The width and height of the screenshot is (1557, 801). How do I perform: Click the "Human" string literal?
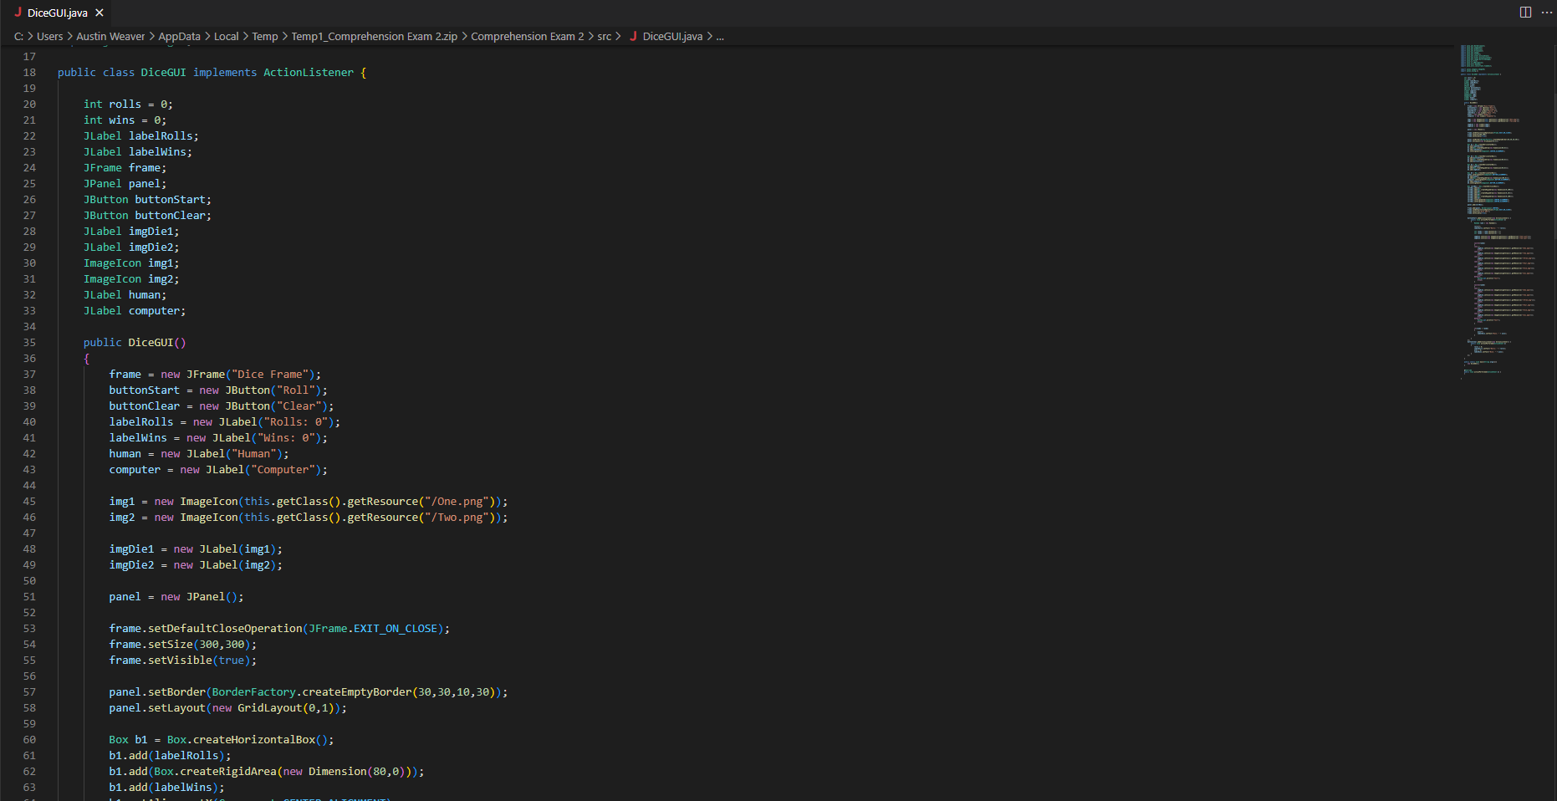[x=254, y=454]
